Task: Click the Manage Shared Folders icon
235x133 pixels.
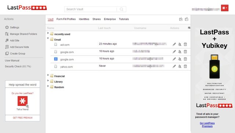Action: pyautogui.click(x=7, y=34)
